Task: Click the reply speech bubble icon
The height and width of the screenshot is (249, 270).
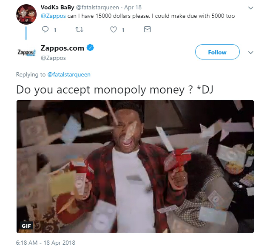Action: (45, 29)
